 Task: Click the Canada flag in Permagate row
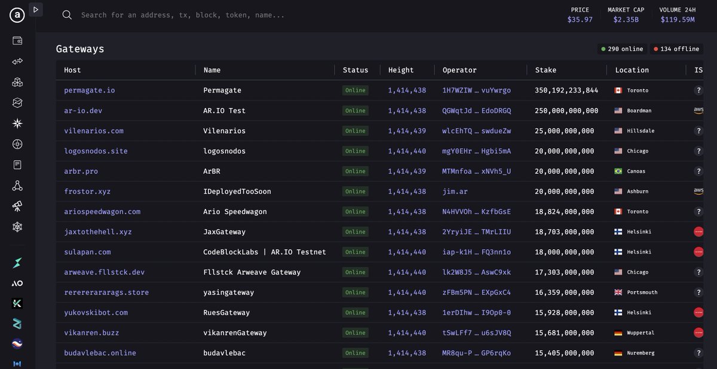coord(618,90)
